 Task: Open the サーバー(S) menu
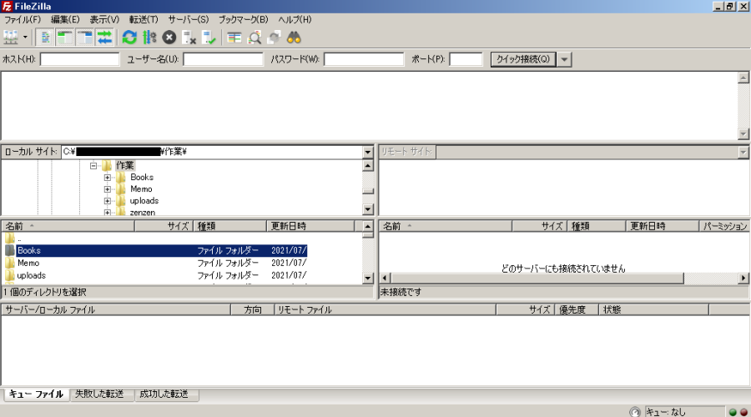pyautogui.click(x=189, y=20)
